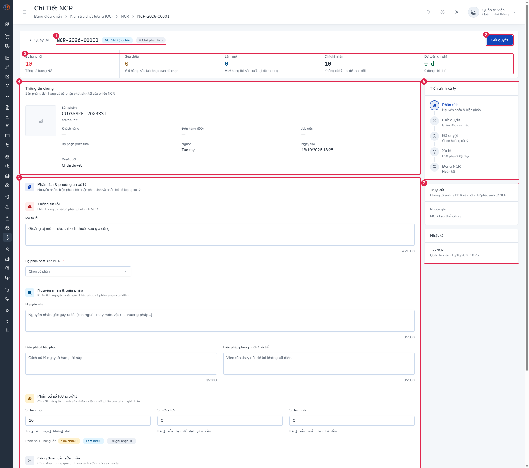Click the Sửa chữa 0 chip
The width and height of the screenshot is (529, 468).
pos(69,441)
